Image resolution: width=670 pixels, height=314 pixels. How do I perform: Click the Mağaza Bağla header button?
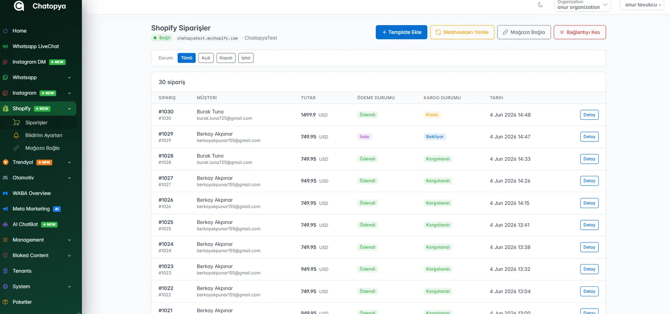(524, 32)
